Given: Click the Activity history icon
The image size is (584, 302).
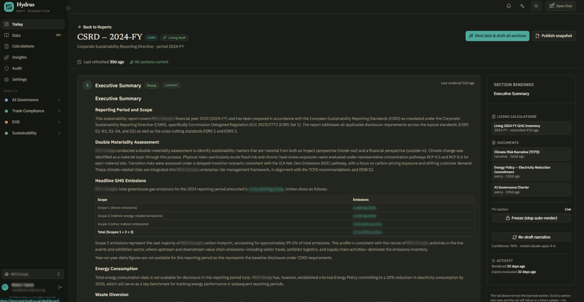Looking at the screenshot, I should click(x=493, y=261).
